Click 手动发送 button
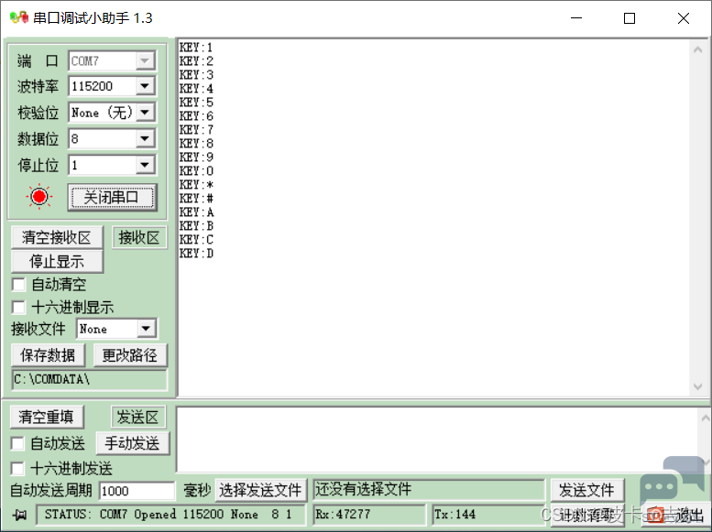This screenshot has width=712, height=532. pyautogui.click(x=133, y=443)
